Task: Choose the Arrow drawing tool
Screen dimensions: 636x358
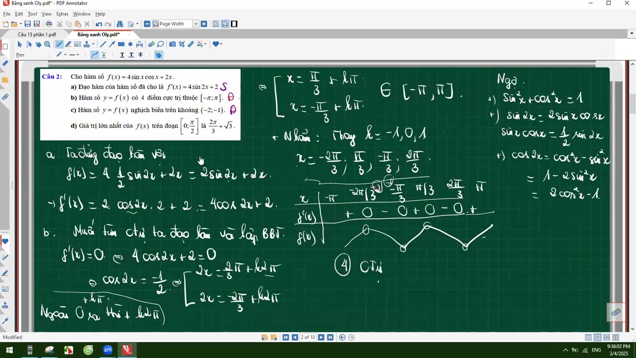Action: pyautogui.click(x=112, y=44)
